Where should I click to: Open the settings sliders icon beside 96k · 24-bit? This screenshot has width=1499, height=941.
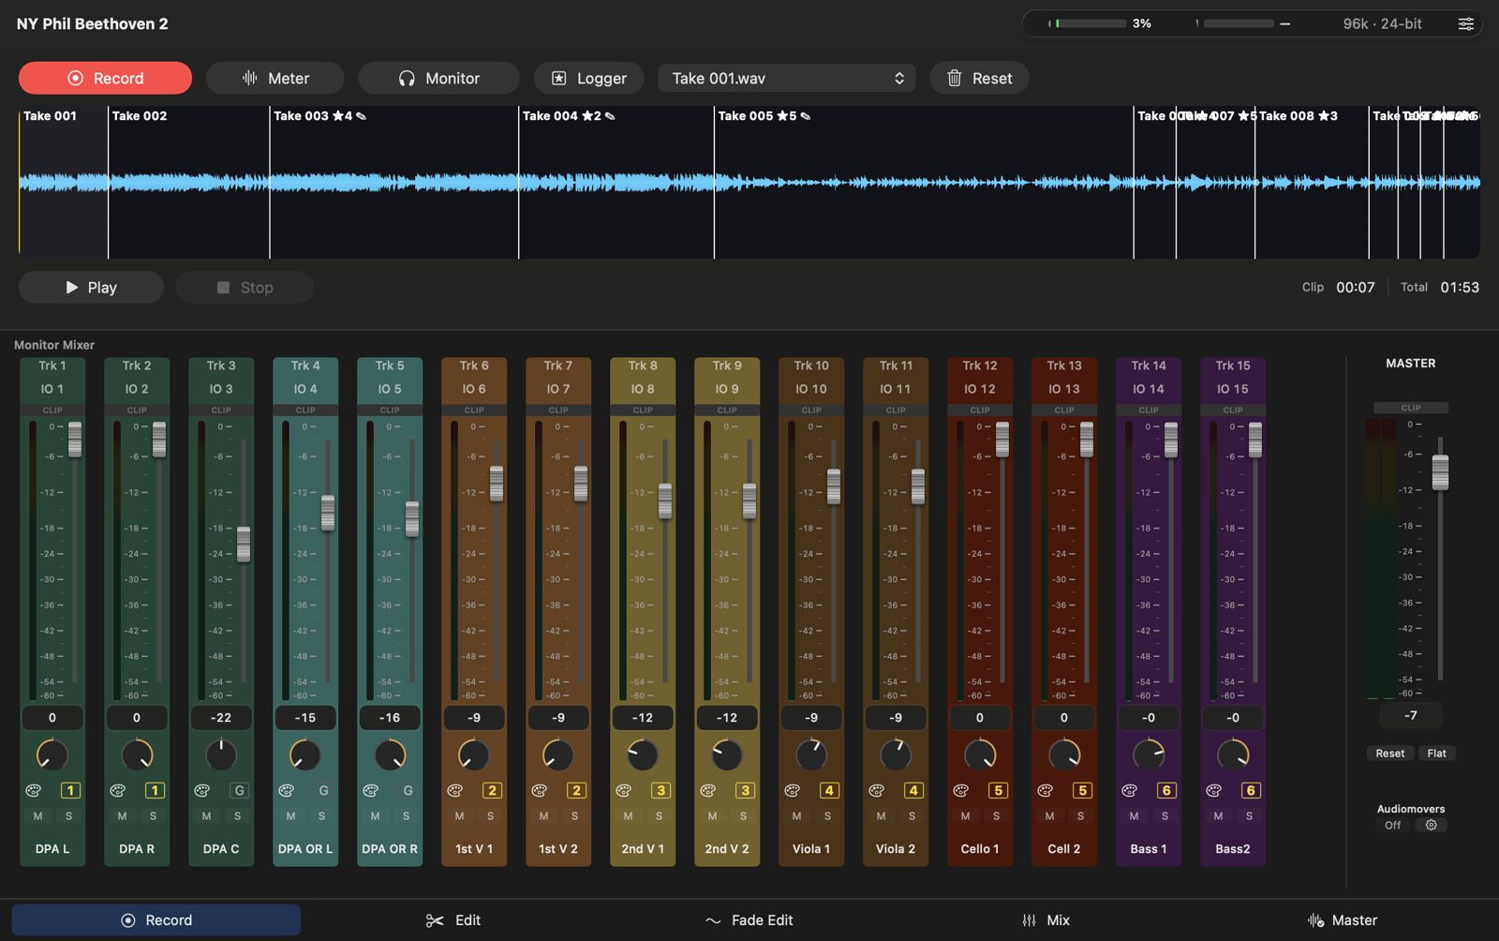(x=1466, y=23)
